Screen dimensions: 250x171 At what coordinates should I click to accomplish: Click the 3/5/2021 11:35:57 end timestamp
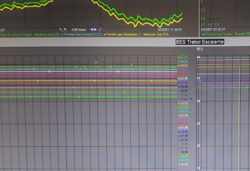coord(170,30)
